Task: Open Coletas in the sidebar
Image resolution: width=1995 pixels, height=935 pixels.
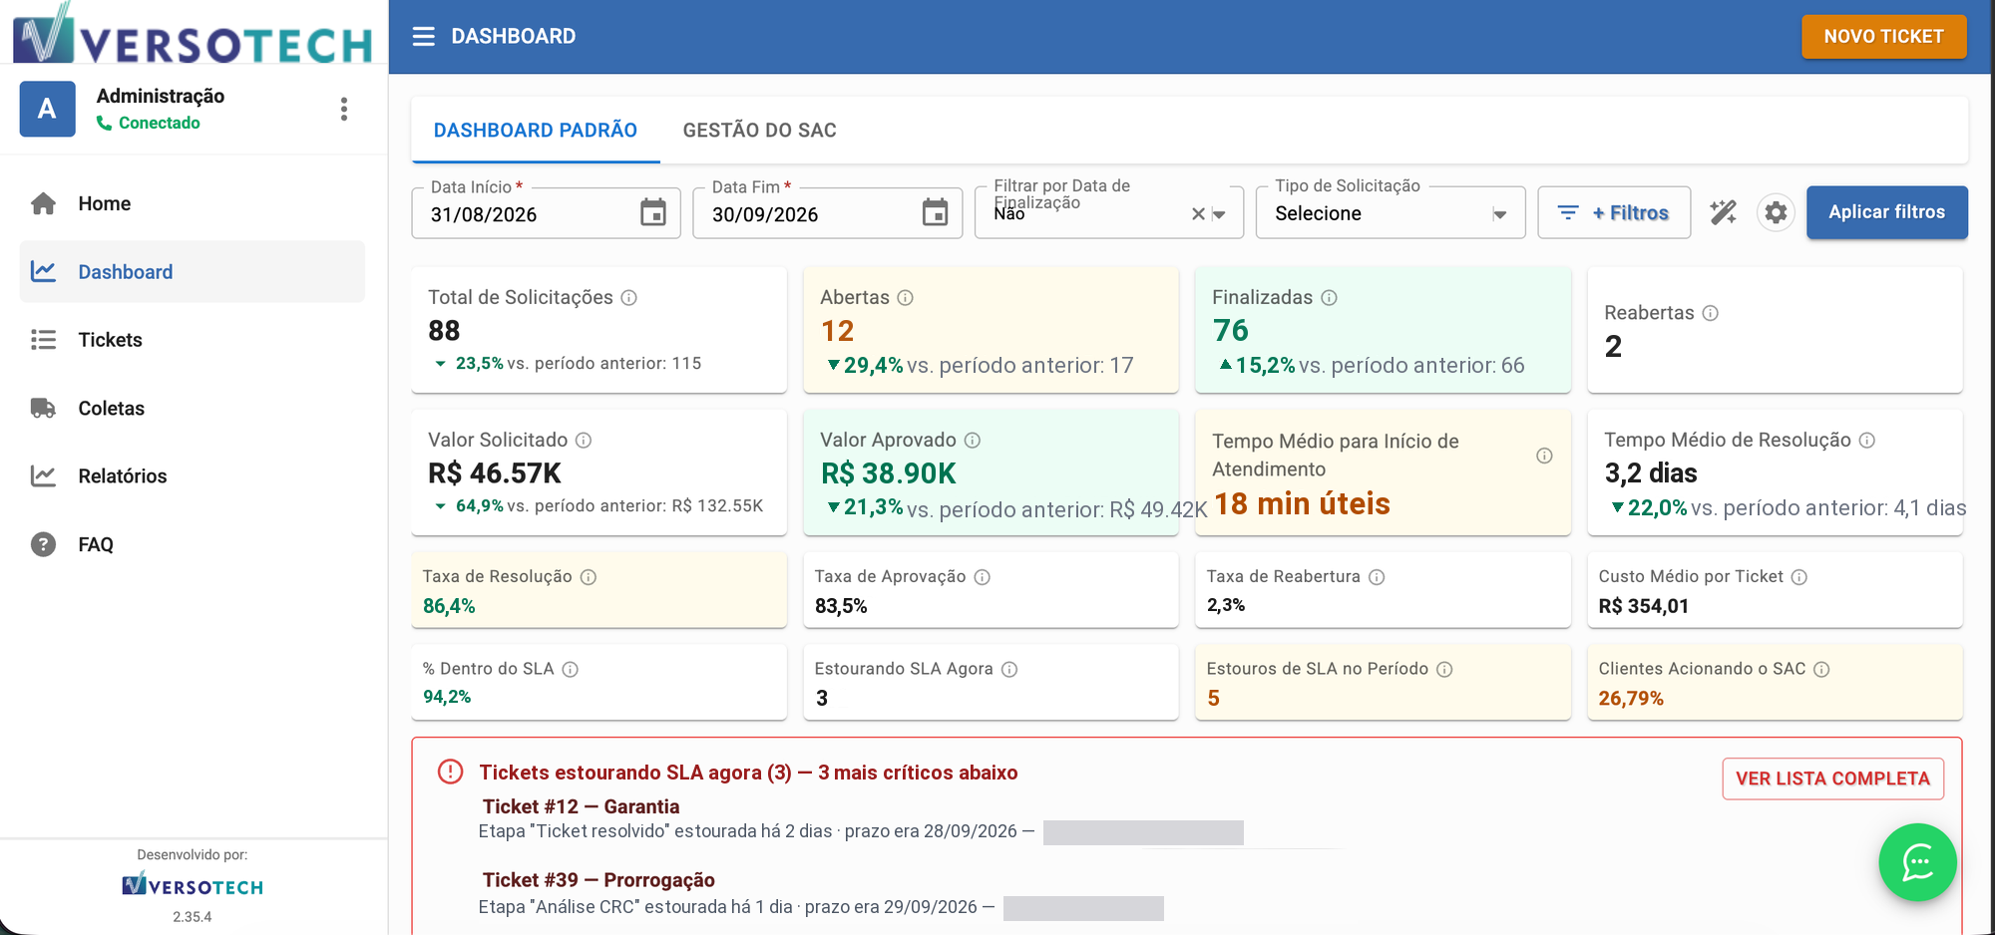Action: [193, 409]
